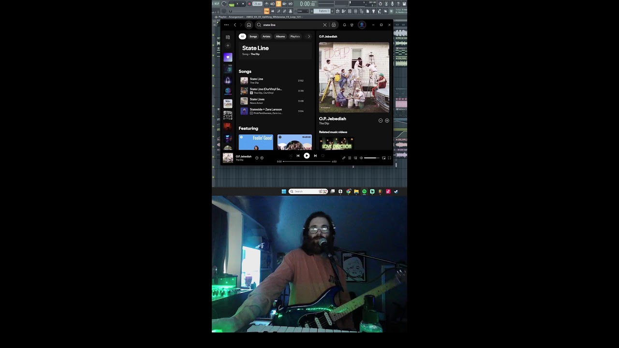The image size is (619, 348).
Task: Hide playing track with minus icon in player bar
Action: point(257,158)
